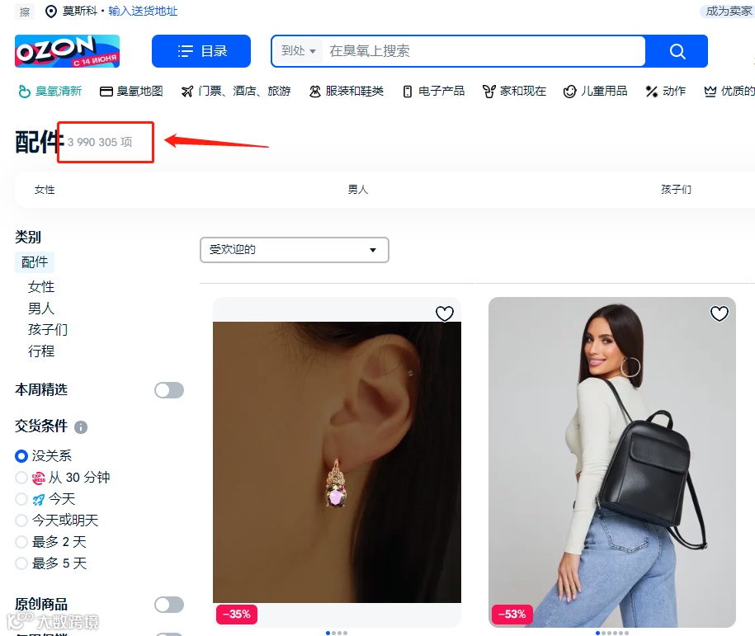Open 臭氧清新 from the navigation bar

[x=50, y=91]
